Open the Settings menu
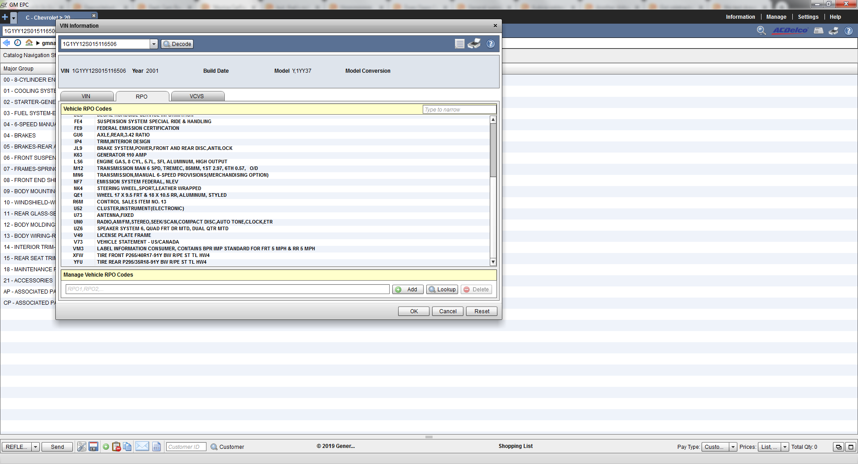 pyautogui.click(x=808, y=17)
